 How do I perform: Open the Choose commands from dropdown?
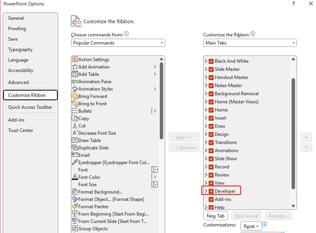tap(118, 43)
